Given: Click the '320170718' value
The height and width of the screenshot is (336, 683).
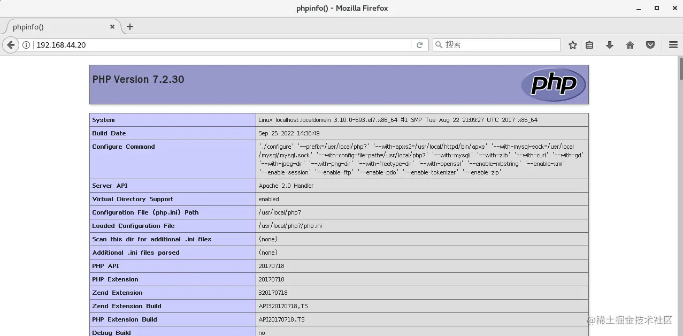Looking at the screenshot, I should [273, 293].
